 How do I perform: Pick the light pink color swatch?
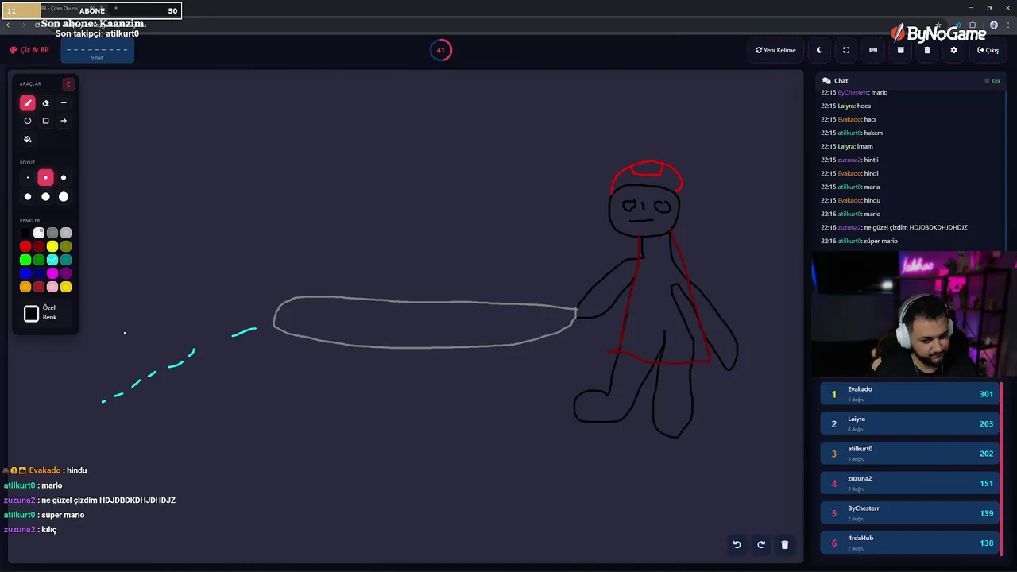52,287
